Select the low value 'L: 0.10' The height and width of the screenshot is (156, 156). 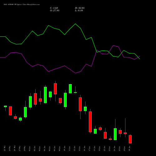tap(79, 11)
